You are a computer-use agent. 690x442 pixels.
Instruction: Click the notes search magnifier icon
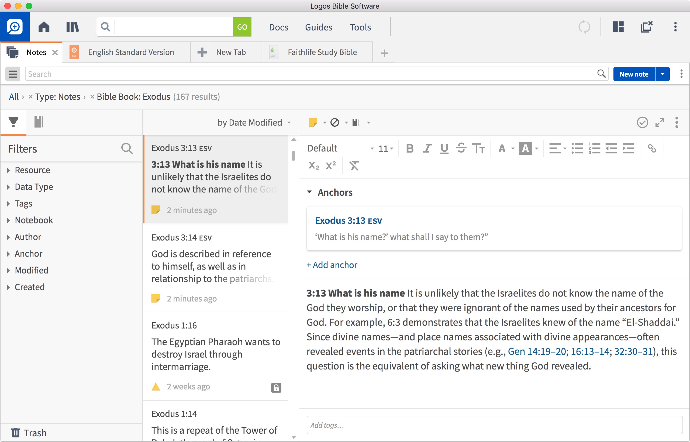coord(601,74)
